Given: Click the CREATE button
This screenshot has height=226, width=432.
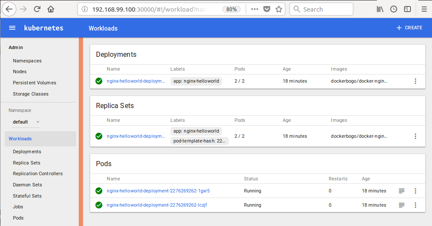Looking at the screenshot, I should 409,28.
